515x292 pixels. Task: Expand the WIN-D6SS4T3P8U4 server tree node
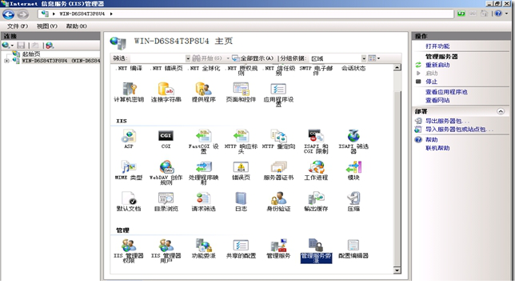pos(6,61)
